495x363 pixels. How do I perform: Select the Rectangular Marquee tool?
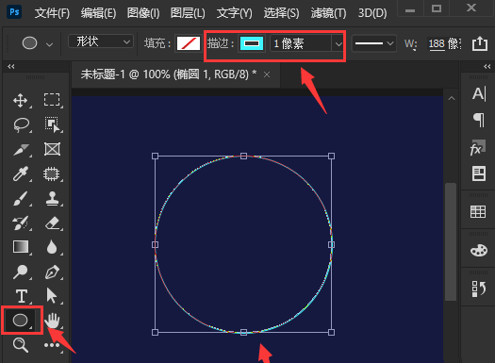point(52,100)
